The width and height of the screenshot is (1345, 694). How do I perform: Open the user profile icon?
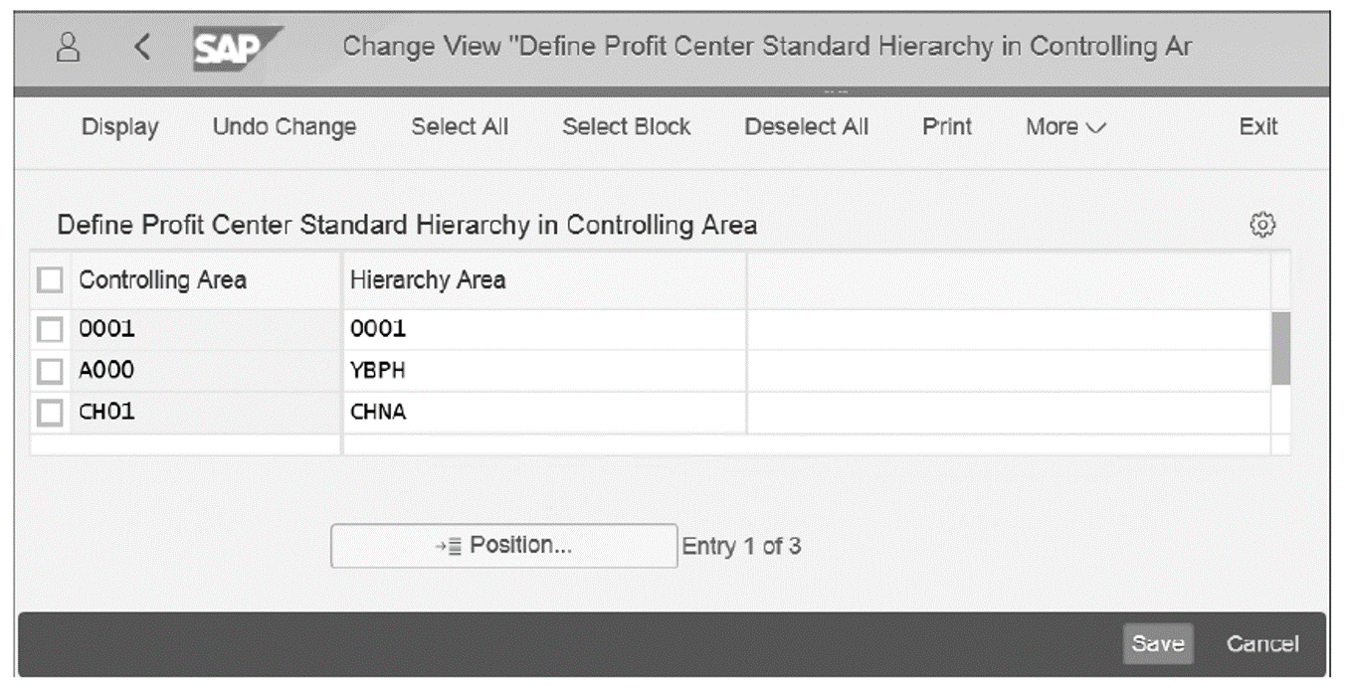pyautogui.click(x=67, y=48)
